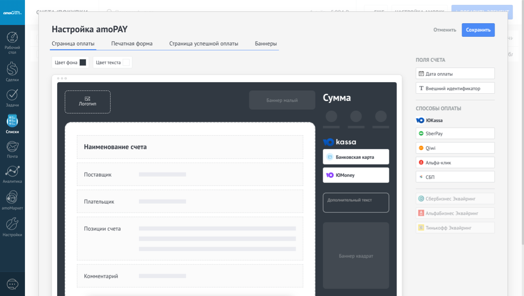Go to Сделки in the sidebar
Viewport: 524px width, 296px height.
[x=12, y=69]
